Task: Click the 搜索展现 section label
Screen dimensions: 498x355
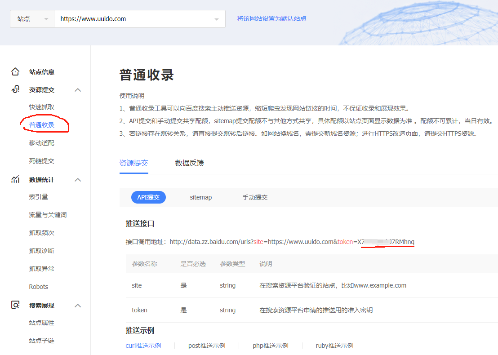Action: (42, 306)
